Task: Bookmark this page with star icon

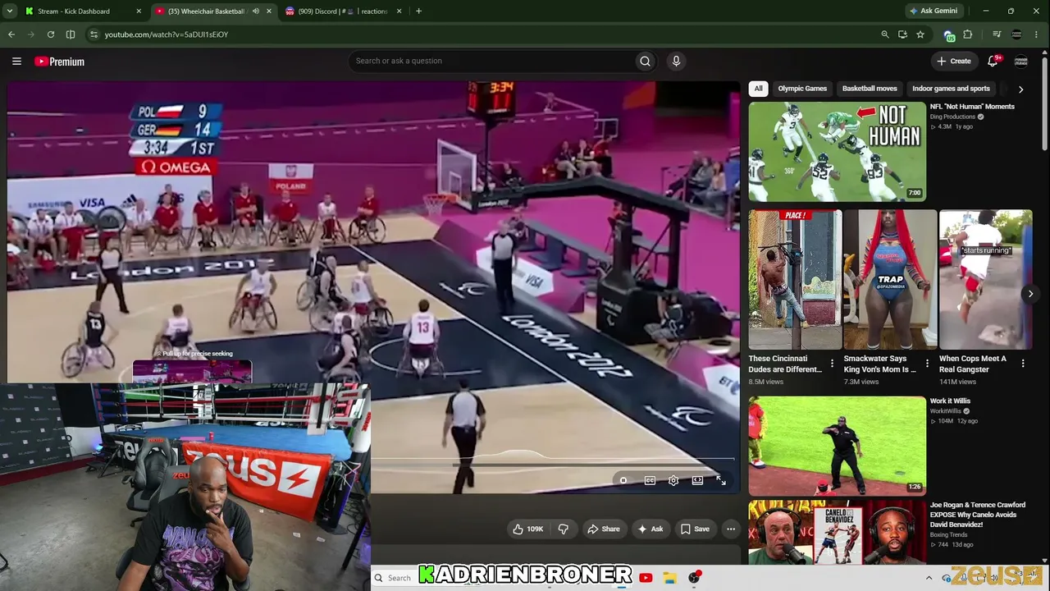Action: 920,34
